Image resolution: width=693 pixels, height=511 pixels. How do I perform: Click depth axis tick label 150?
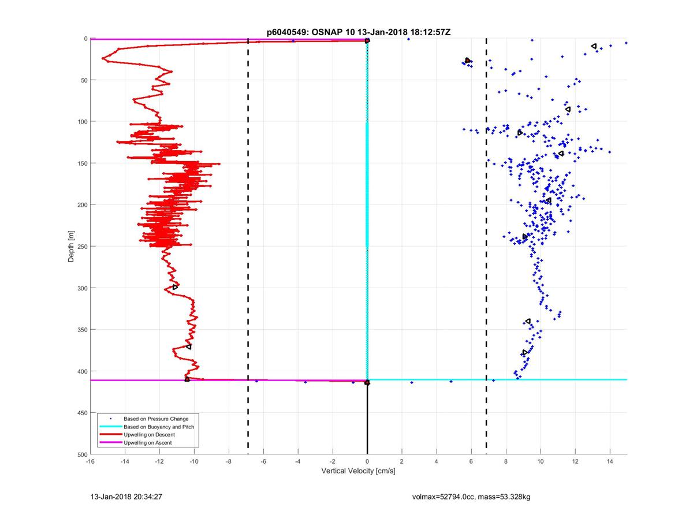tap(82, 163)
